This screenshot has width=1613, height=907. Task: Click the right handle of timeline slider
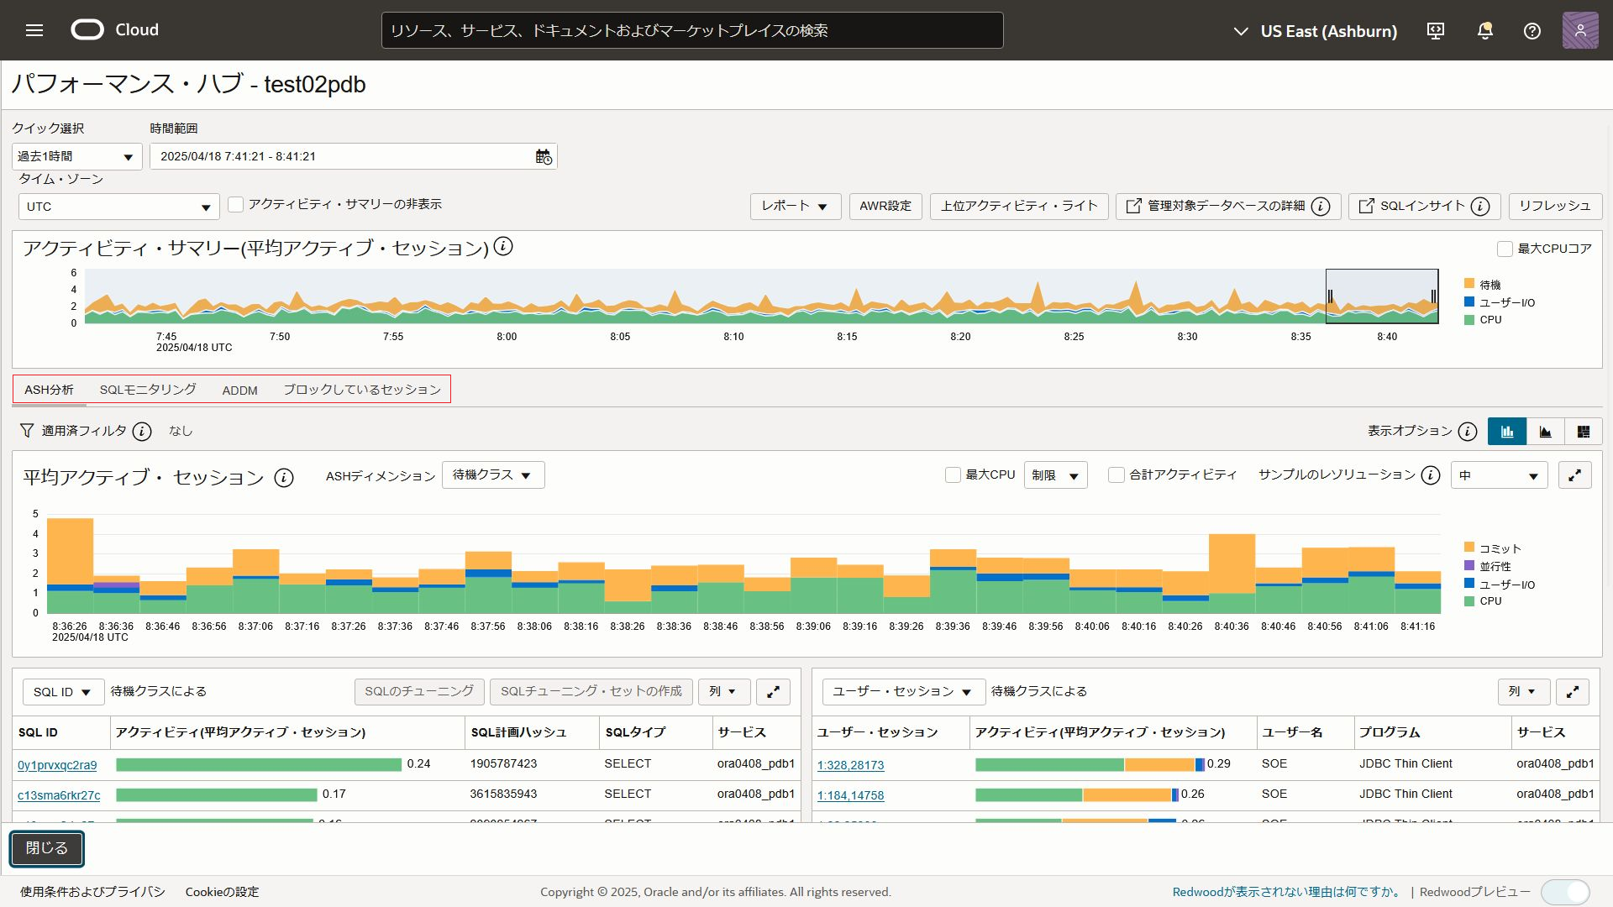coord(1432,296)
